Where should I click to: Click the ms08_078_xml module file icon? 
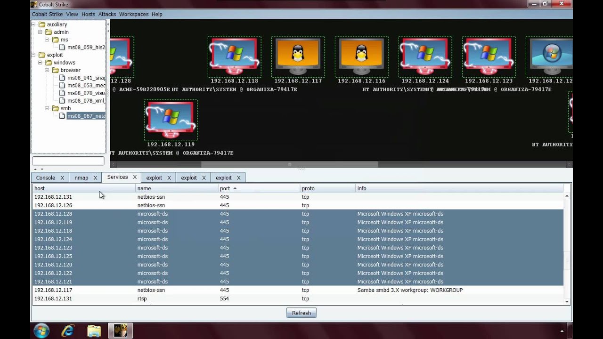coord(63,100)
